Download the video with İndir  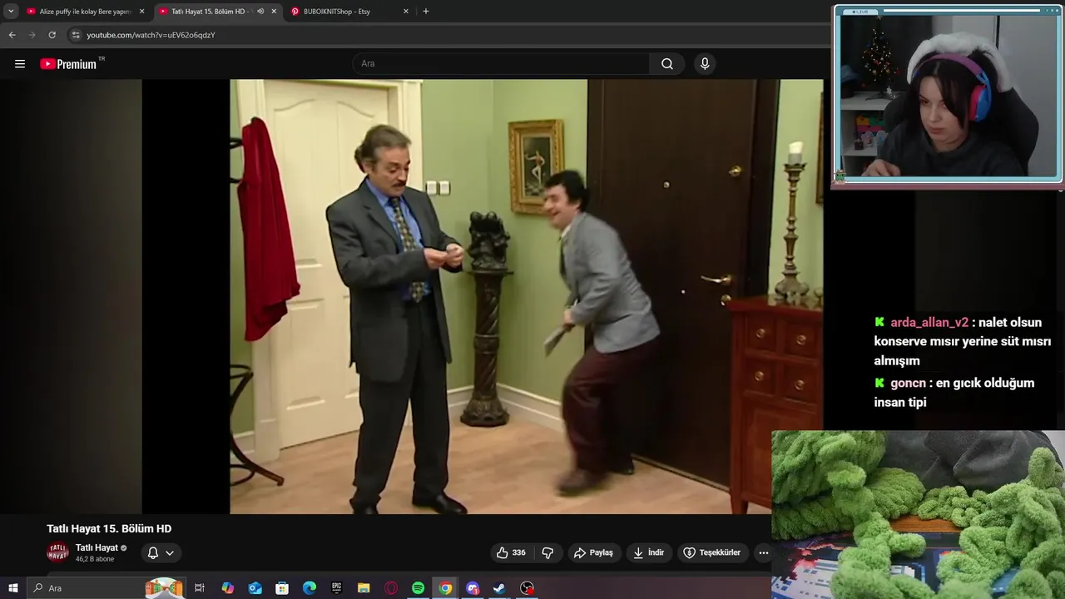point(648,552)
